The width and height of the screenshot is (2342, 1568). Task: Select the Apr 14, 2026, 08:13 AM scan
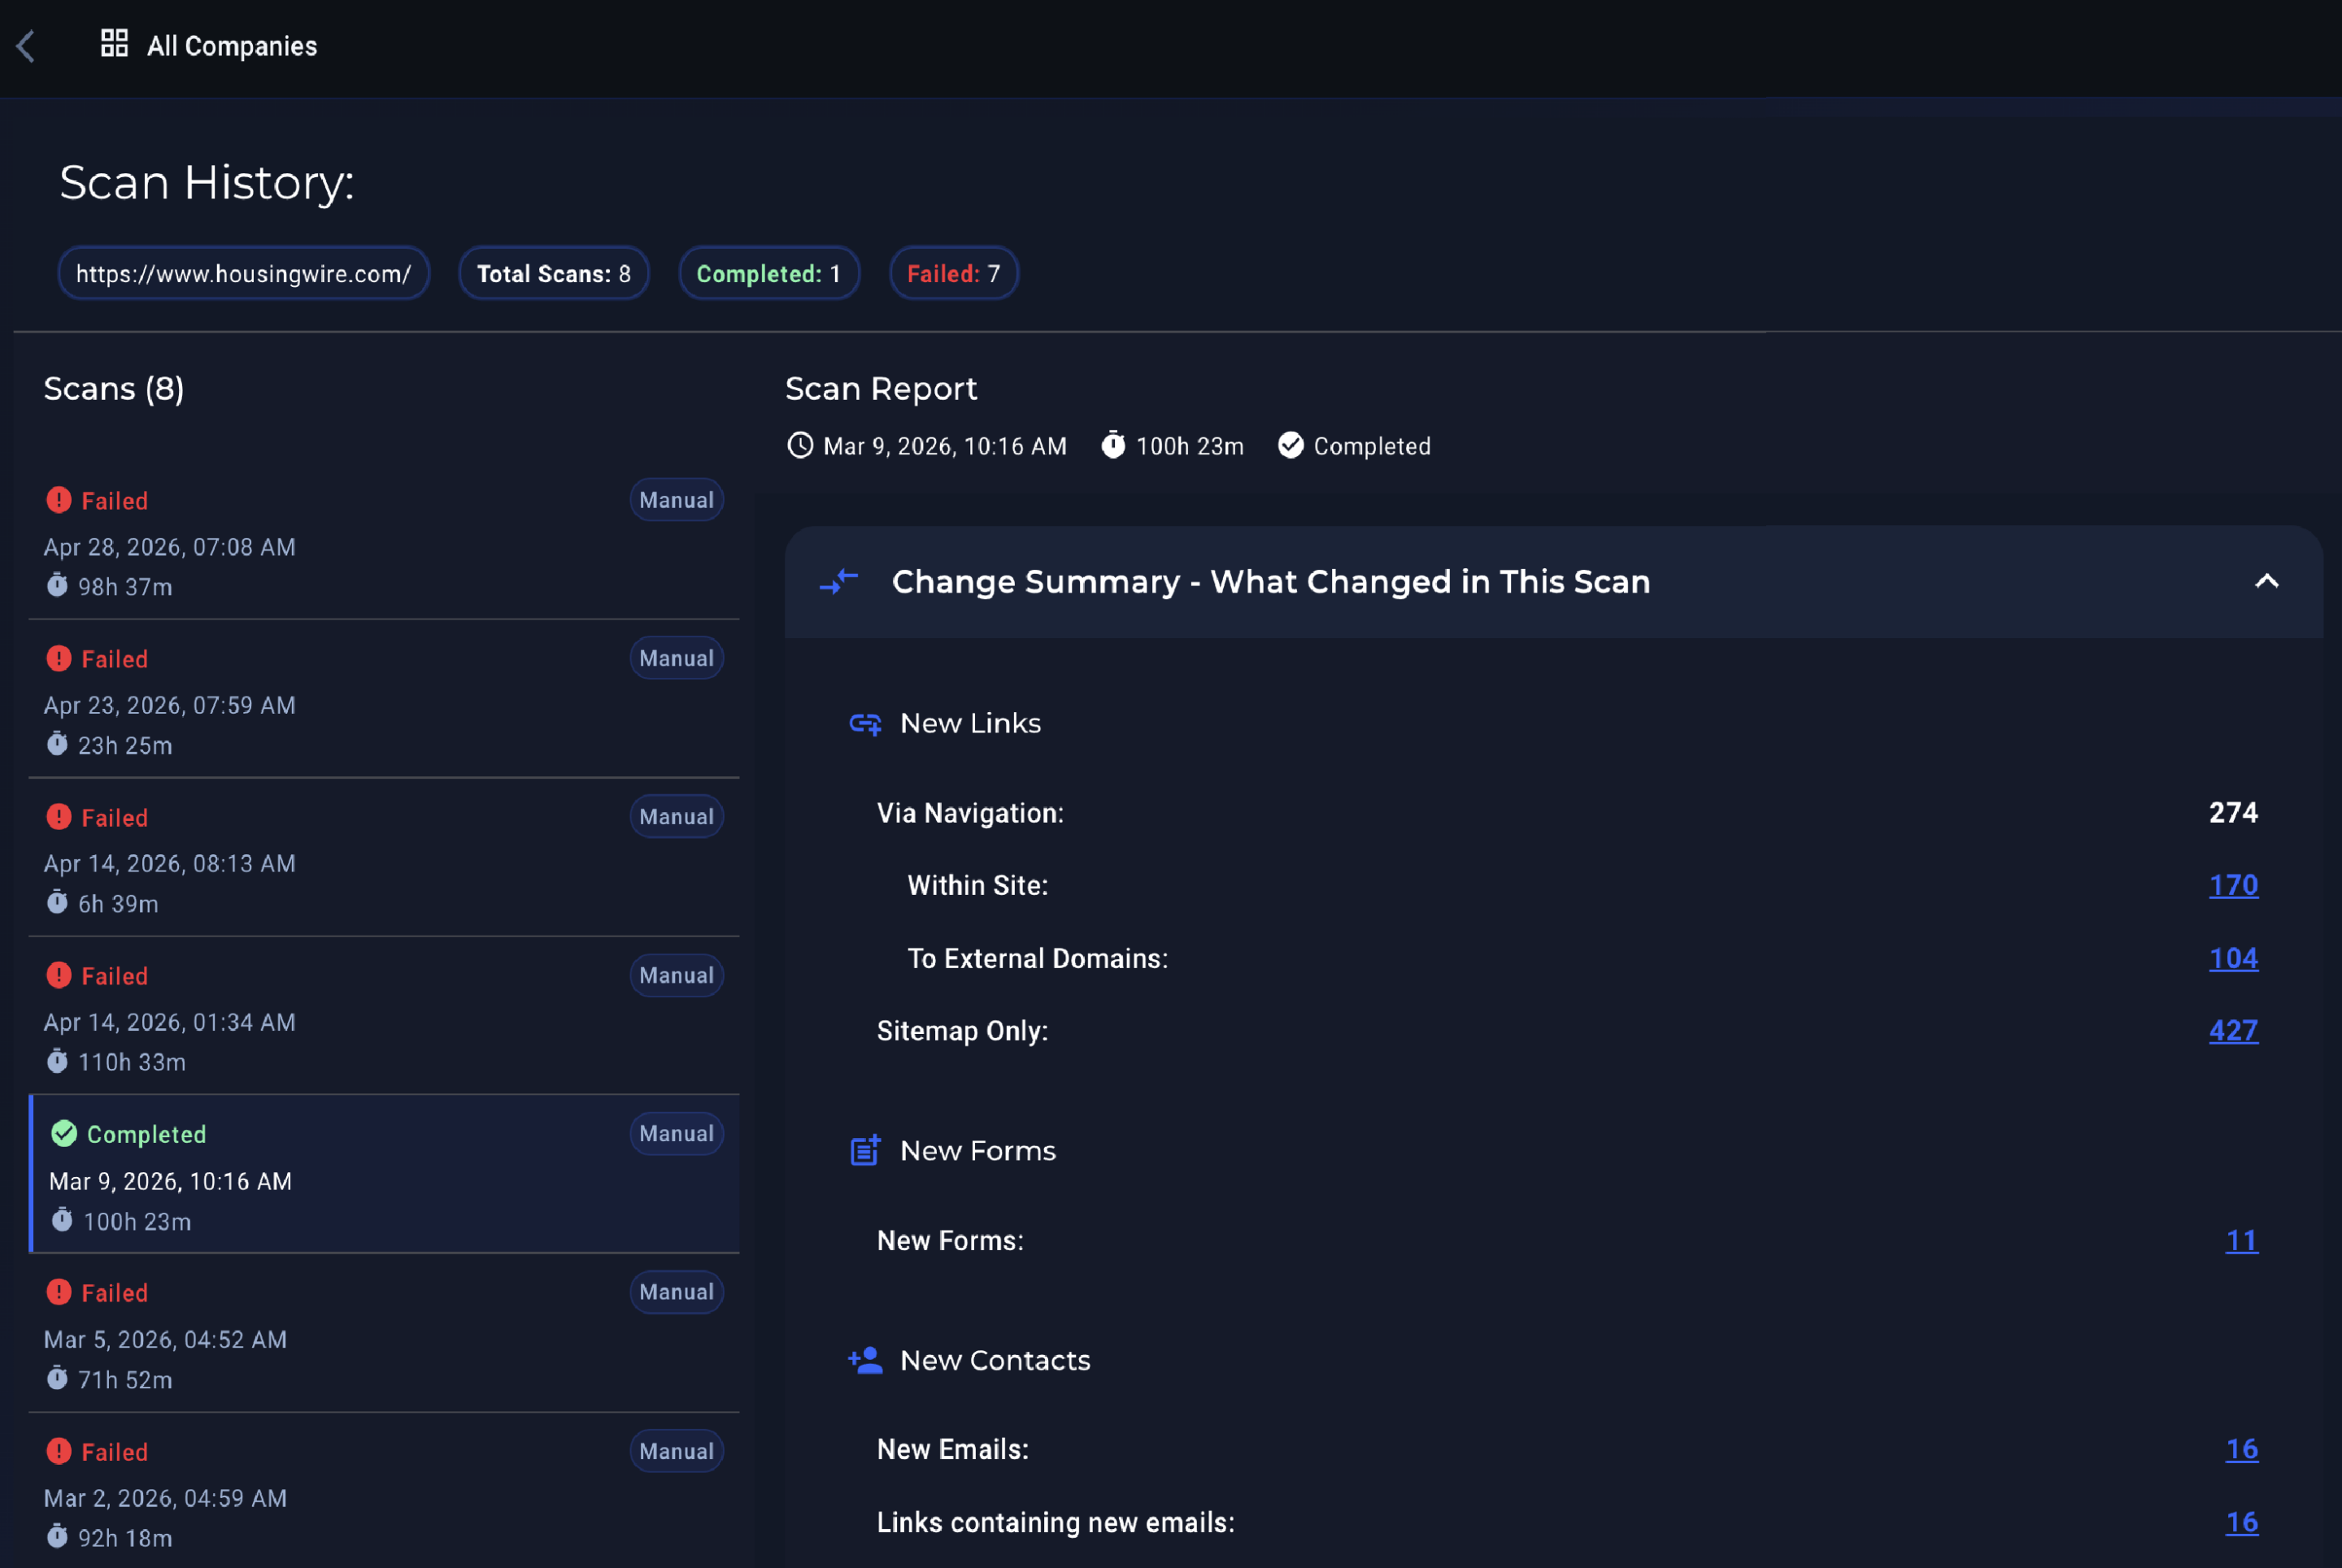[x=384, y=858]
